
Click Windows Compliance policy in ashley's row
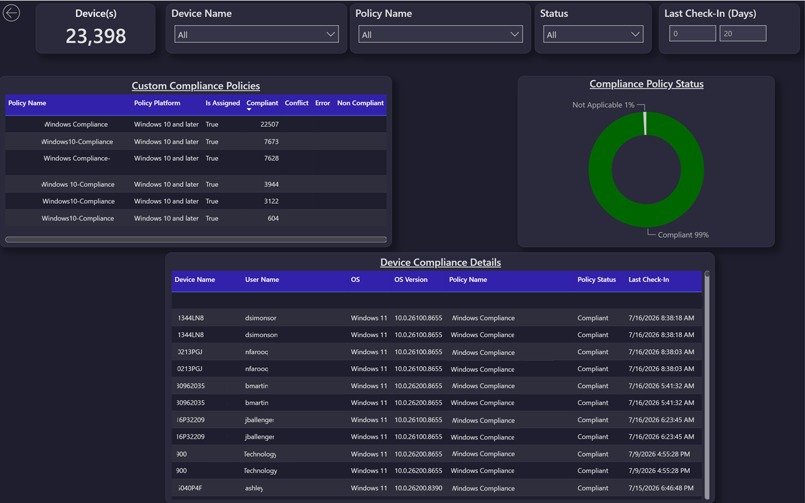coord(483,488)
